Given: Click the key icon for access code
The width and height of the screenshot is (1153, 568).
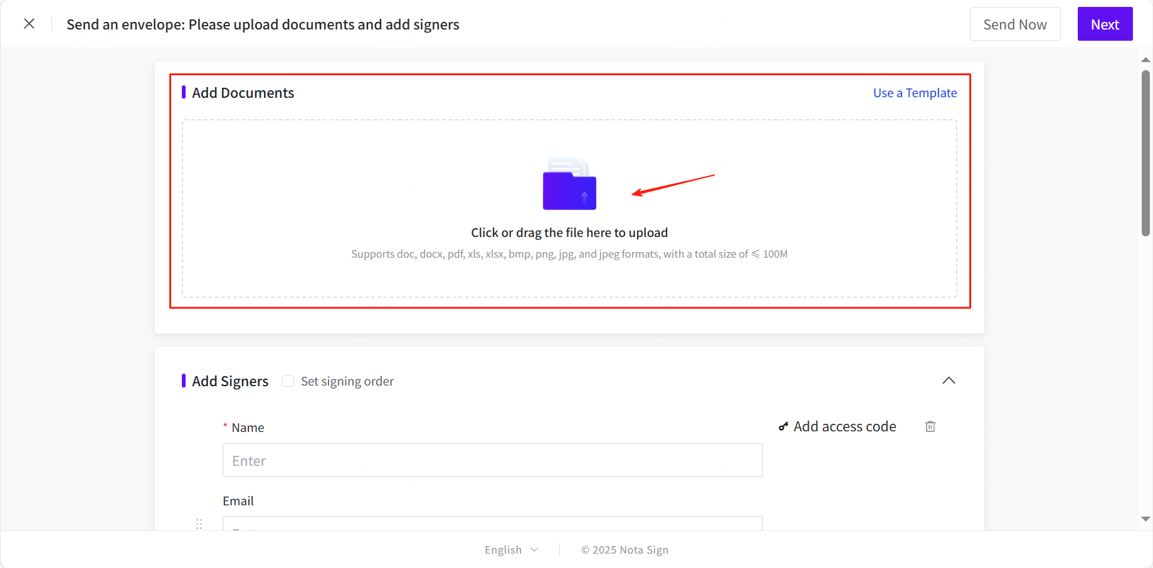Looking at the screenshot, I should [x=783, y=426].
